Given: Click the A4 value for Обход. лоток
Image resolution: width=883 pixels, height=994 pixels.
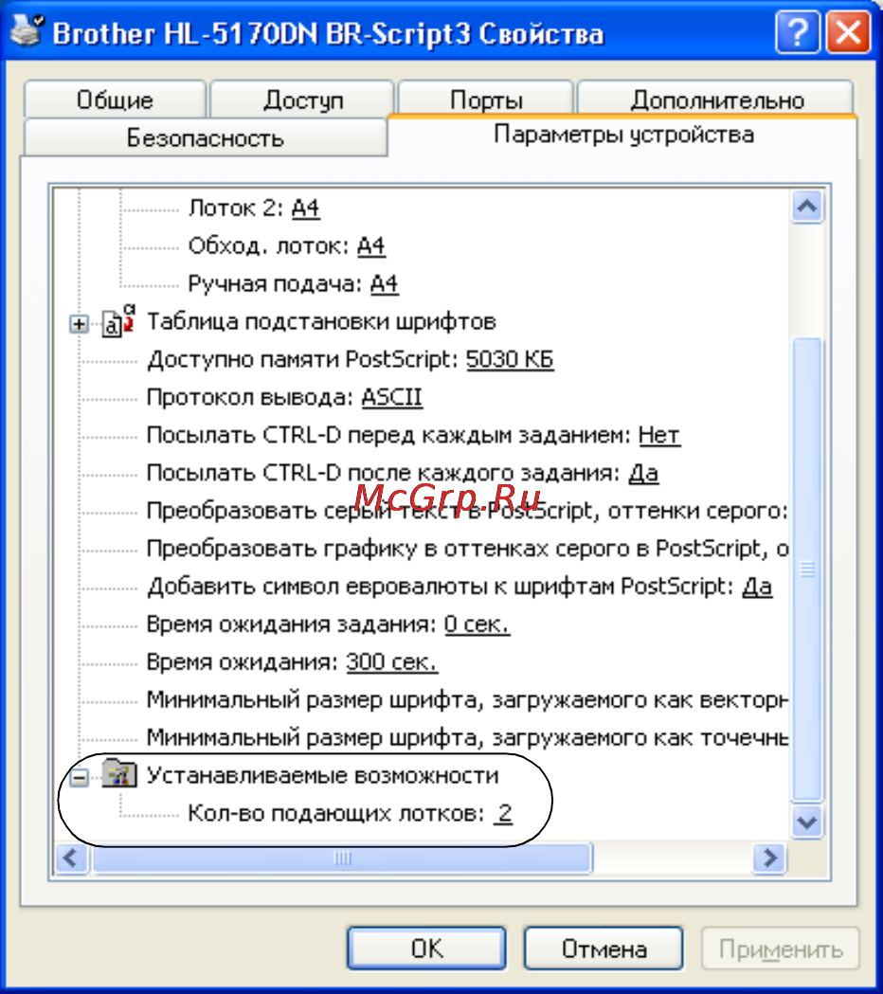Looking at the screenshot, I should (370, 245).
